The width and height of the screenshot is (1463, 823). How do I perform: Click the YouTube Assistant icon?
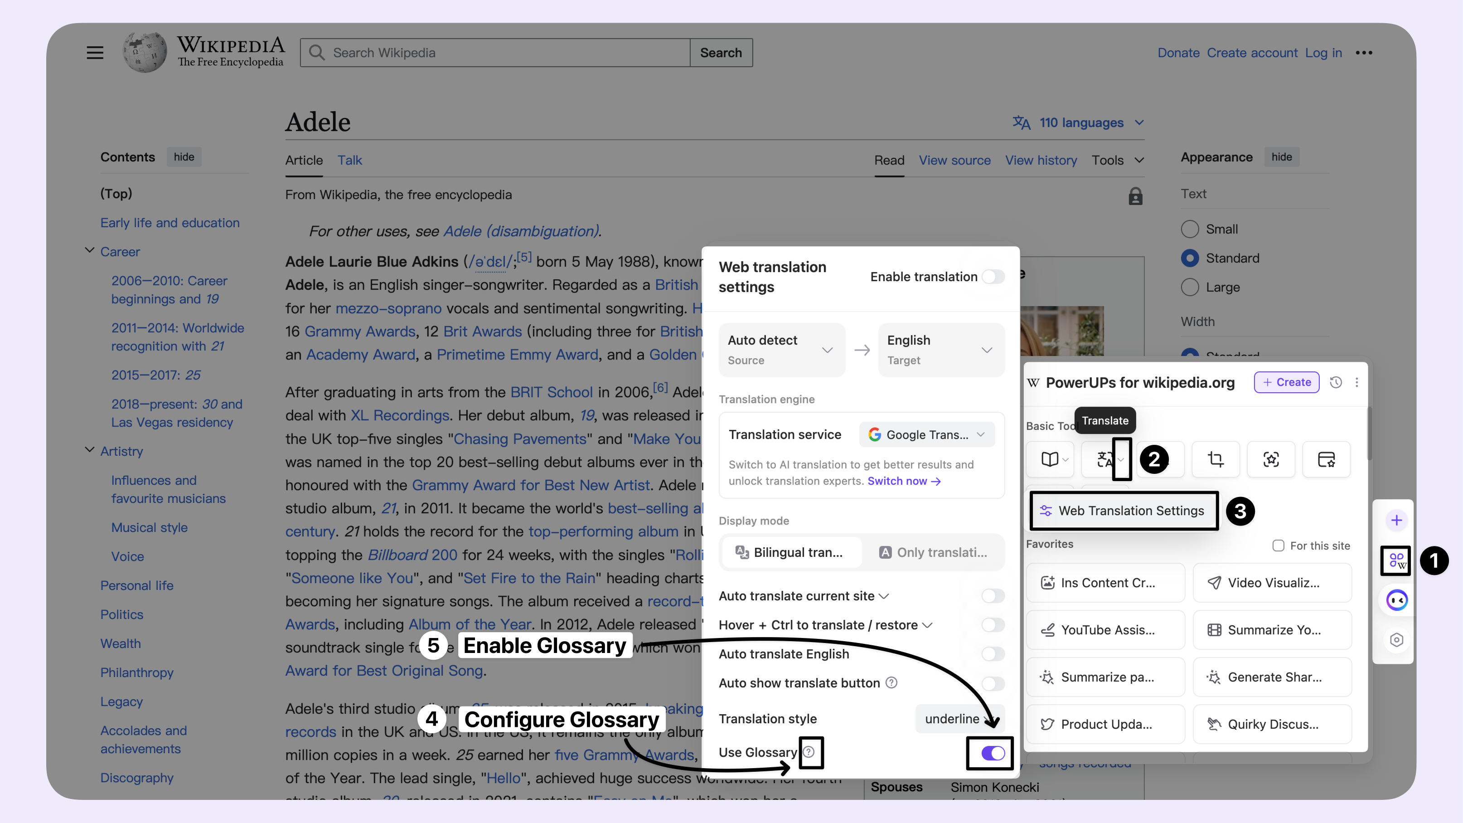tap(1047, 629)
